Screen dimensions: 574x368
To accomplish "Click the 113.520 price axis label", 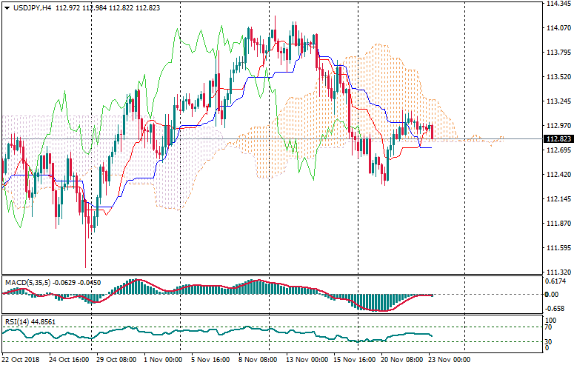I will pos(555,77).
